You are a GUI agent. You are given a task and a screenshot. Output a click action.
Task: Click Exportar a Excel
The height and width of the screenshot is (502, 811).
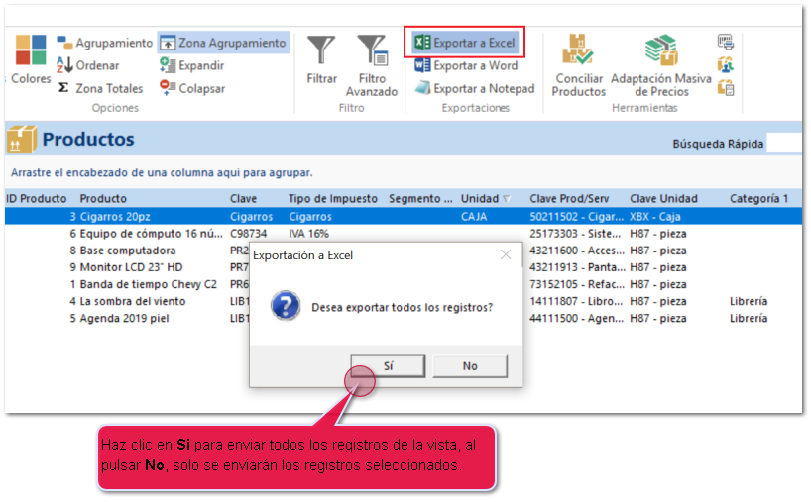464,43
